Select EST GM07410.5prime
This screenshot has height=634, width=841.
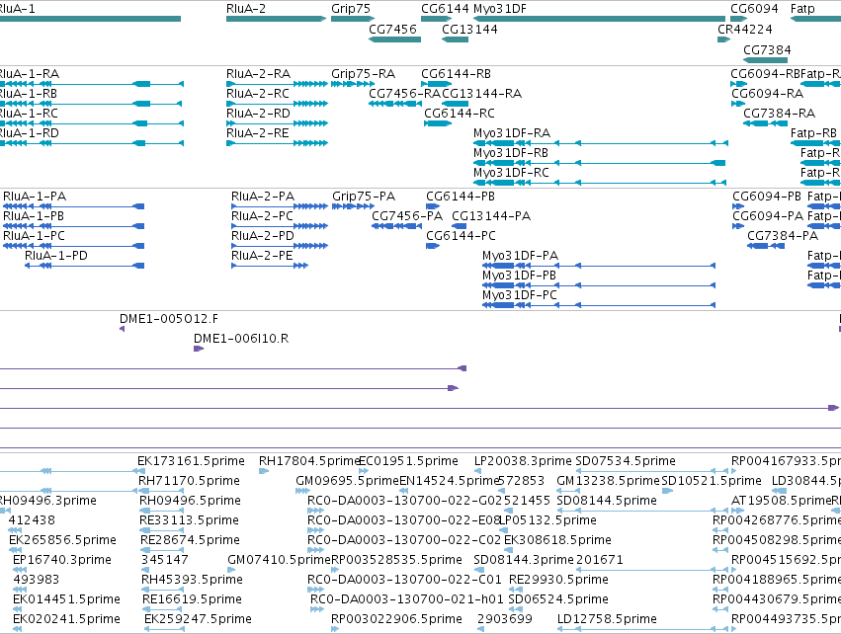click(x=279, y=560)
